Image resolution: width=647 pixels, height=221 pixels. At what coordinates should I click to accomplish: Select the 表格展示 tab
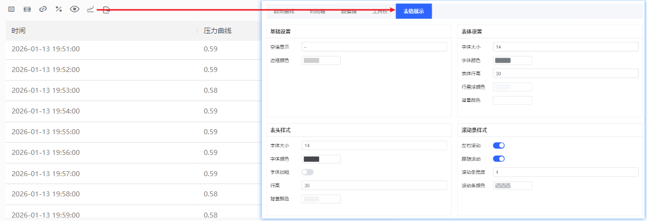413,11
